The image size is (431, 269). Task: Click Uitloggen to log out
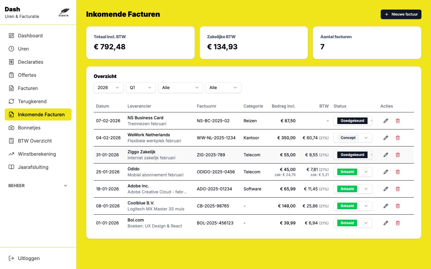point(29,258)
